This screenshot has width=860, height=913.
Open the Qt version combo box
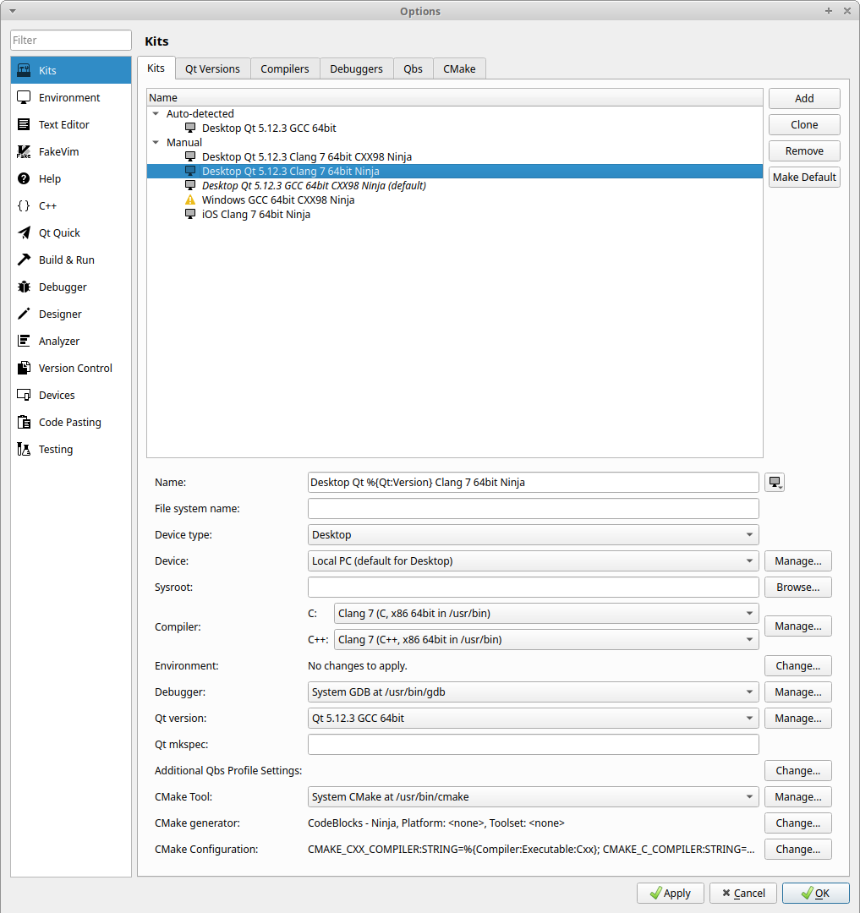533,719
